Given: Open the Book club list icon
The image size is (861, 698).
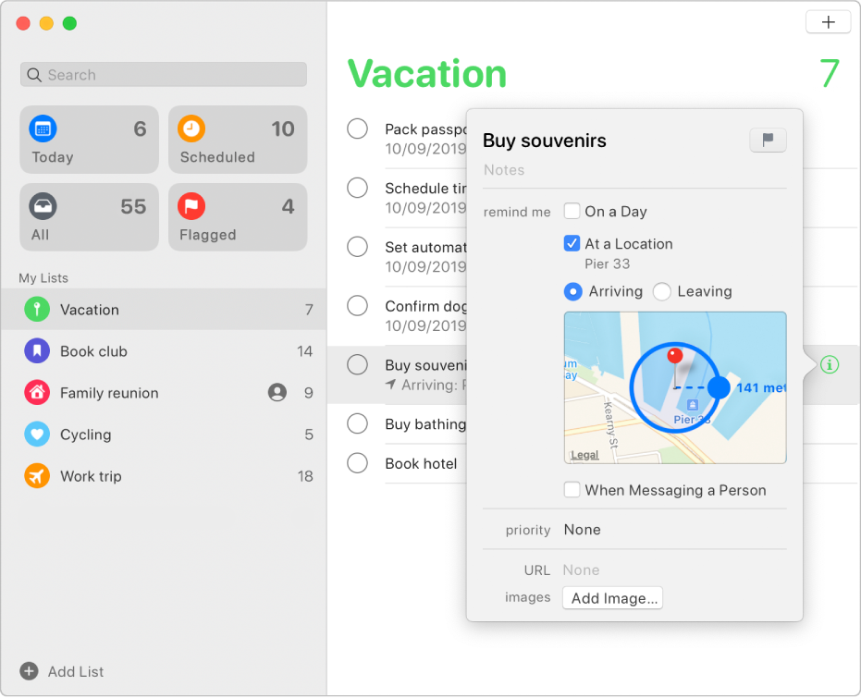Looking at the screenshot, I should [x=37, y=351].
